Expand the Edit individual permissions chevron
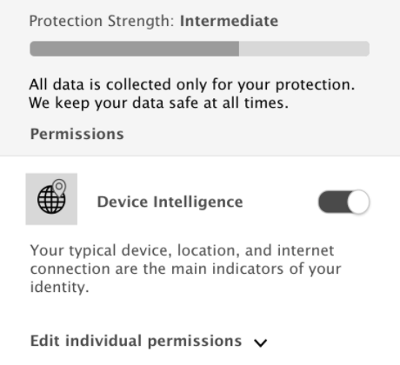 (x=260, y=342)
